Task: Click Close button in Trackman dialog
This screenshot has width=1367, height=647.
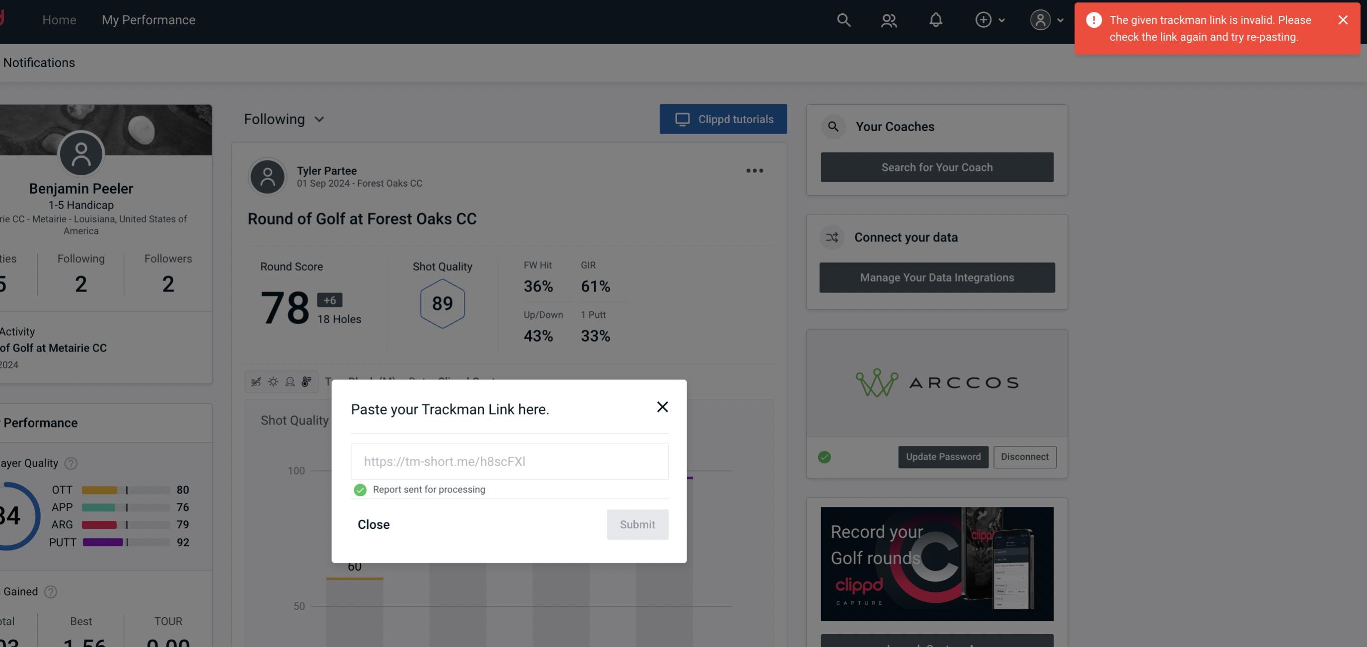Action: coord(374,524)
